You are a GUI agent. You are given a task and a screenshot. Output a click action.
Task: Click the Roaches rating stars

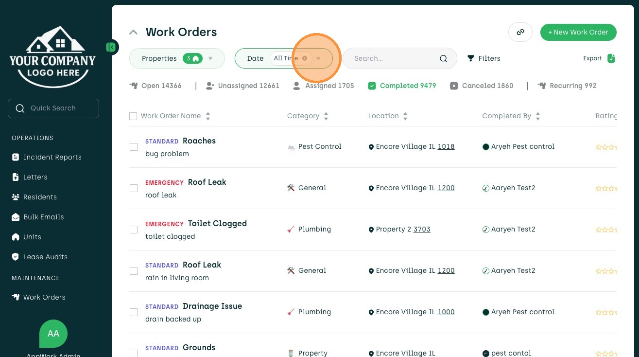606,147
